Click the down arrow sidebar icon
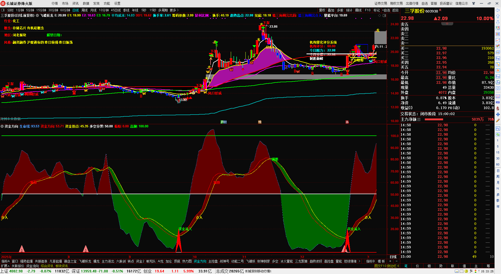The image size is (501, 274). (x=498, y=22)
